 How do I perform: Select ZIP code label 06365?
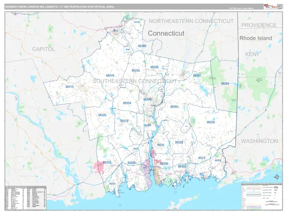(x=174, y=107)
